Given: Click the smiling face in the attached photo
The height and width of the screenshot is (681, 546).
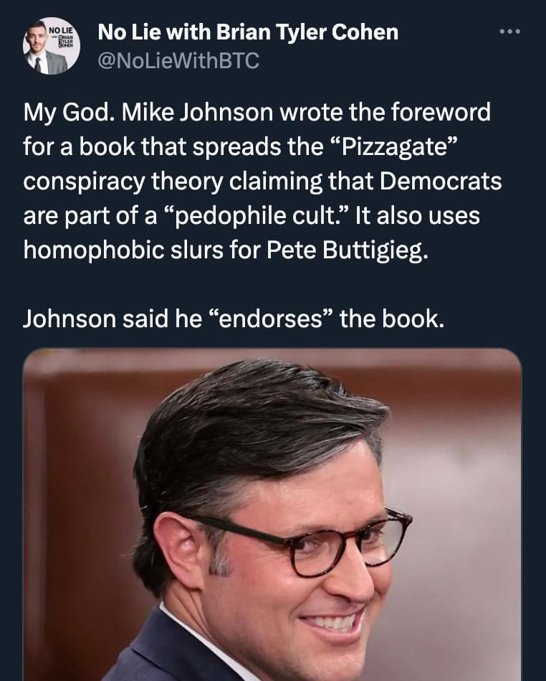Looking at the screenshot, I should (304, 565).
